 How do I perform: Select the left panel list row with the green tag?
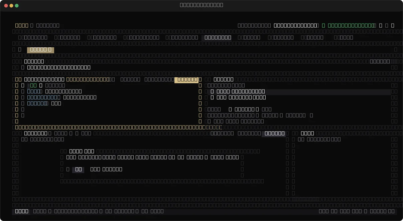pos(107,86)
